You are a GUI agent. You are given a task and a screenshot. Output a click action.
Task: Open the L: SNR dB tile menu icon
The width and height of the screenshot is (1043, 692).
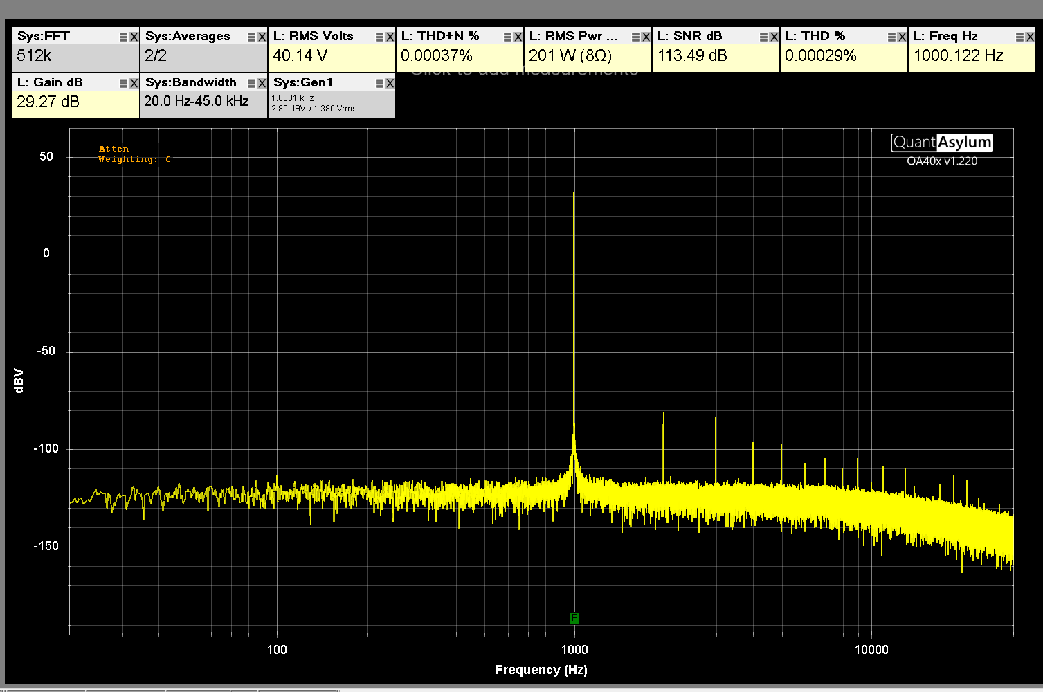point(763,37)
